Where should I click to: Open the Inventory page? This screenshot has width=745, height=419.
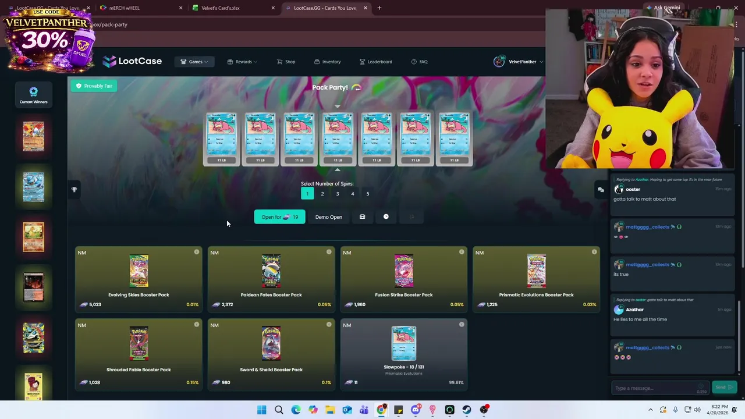click(x=327, y=62)
